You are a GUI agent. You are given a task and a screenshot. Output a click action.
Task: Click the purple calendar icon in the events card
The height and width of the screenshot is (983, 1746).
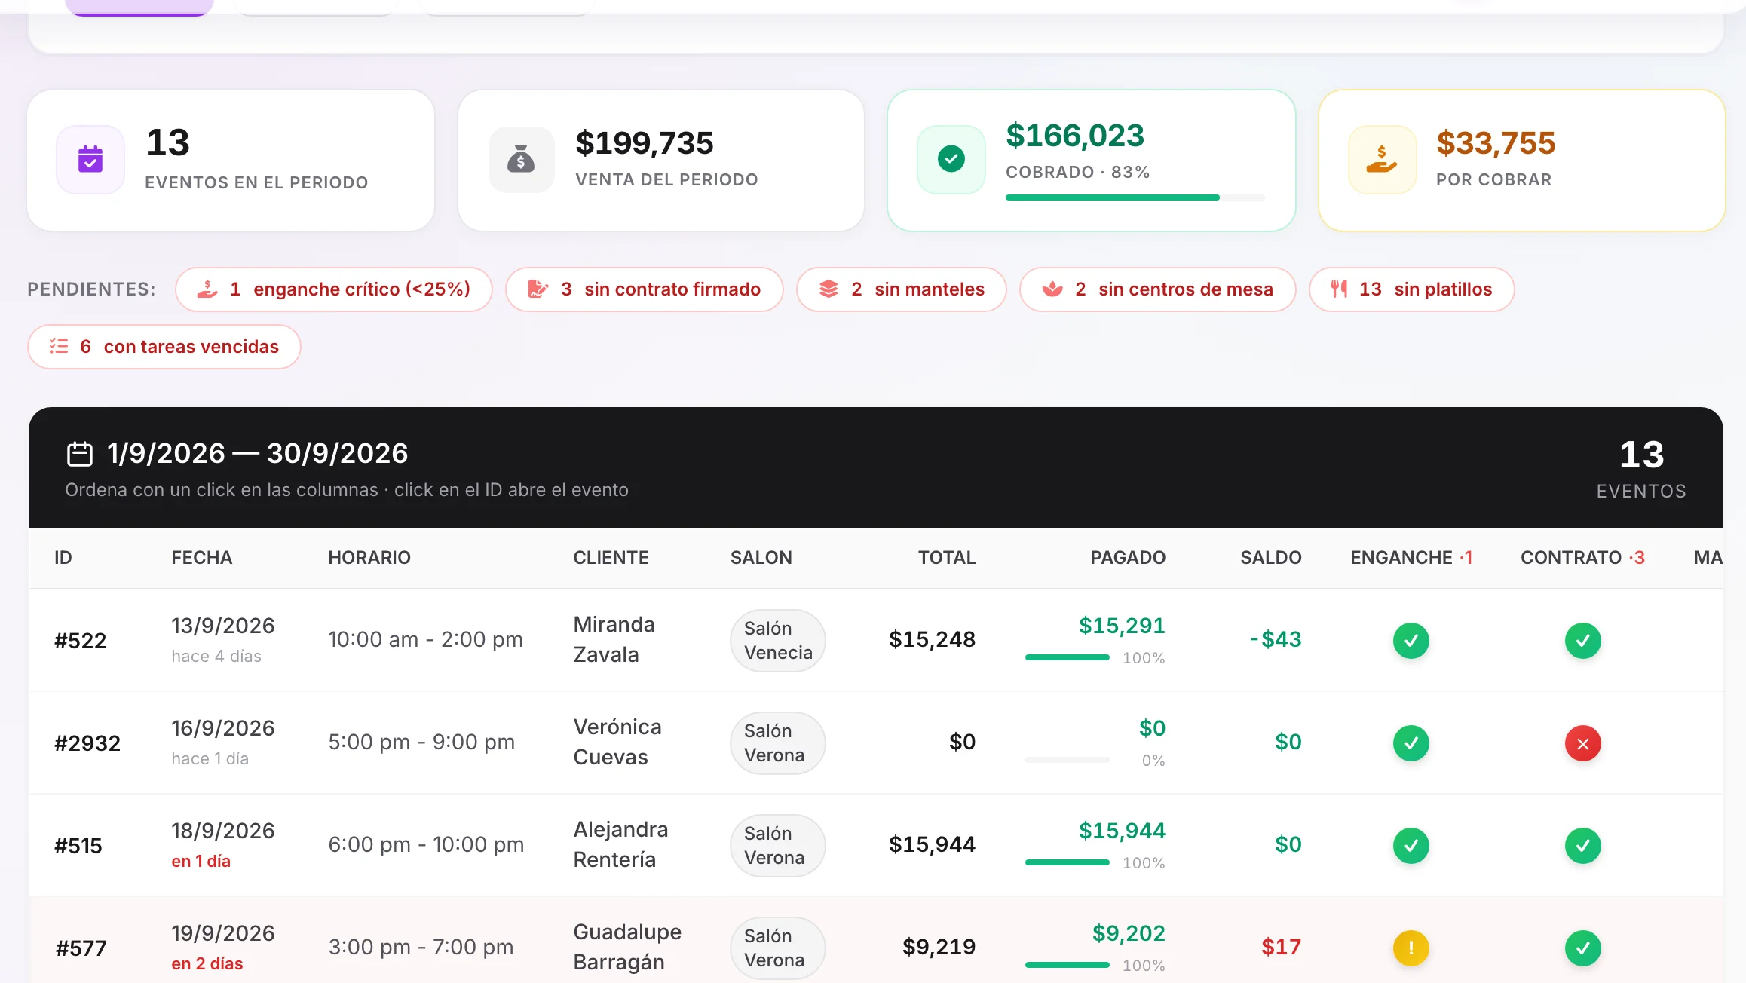(x=90, y=160)
